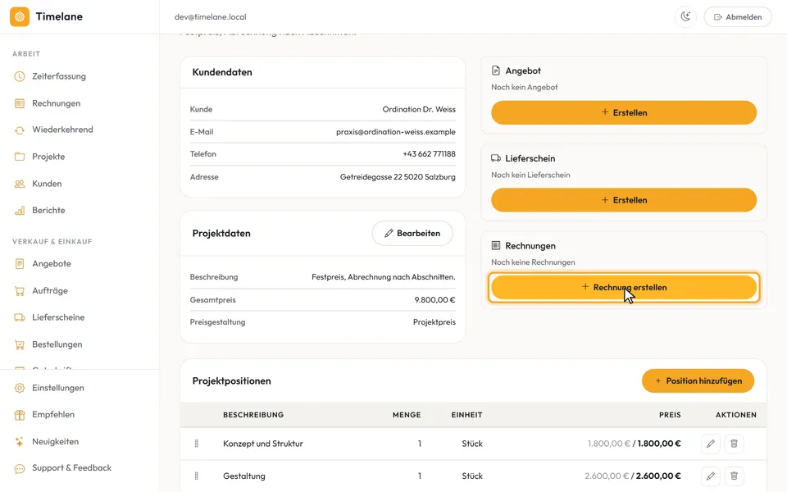Viewport: 787px width, 492px height.
Task: Click Rechnung erstellen button
Action: click(x=624, y=287)
